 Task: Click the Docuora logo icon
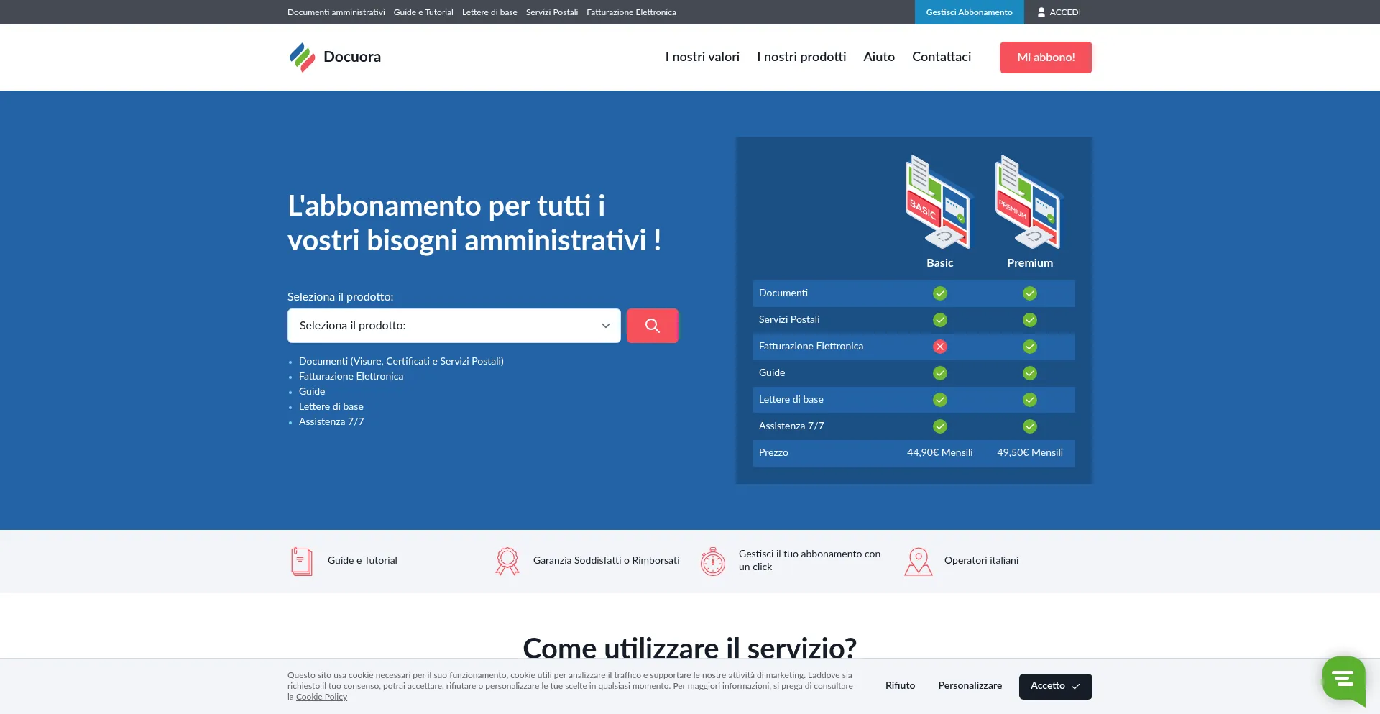(302, 57)
